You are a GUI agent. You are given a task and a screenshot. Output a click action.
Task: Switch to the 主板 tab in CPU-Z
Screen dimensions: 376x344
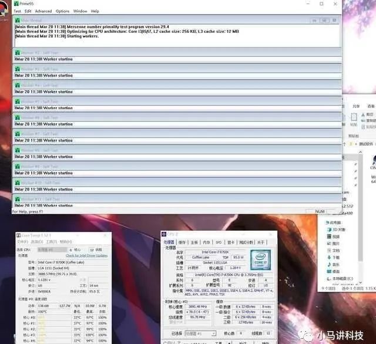point(194,242)
